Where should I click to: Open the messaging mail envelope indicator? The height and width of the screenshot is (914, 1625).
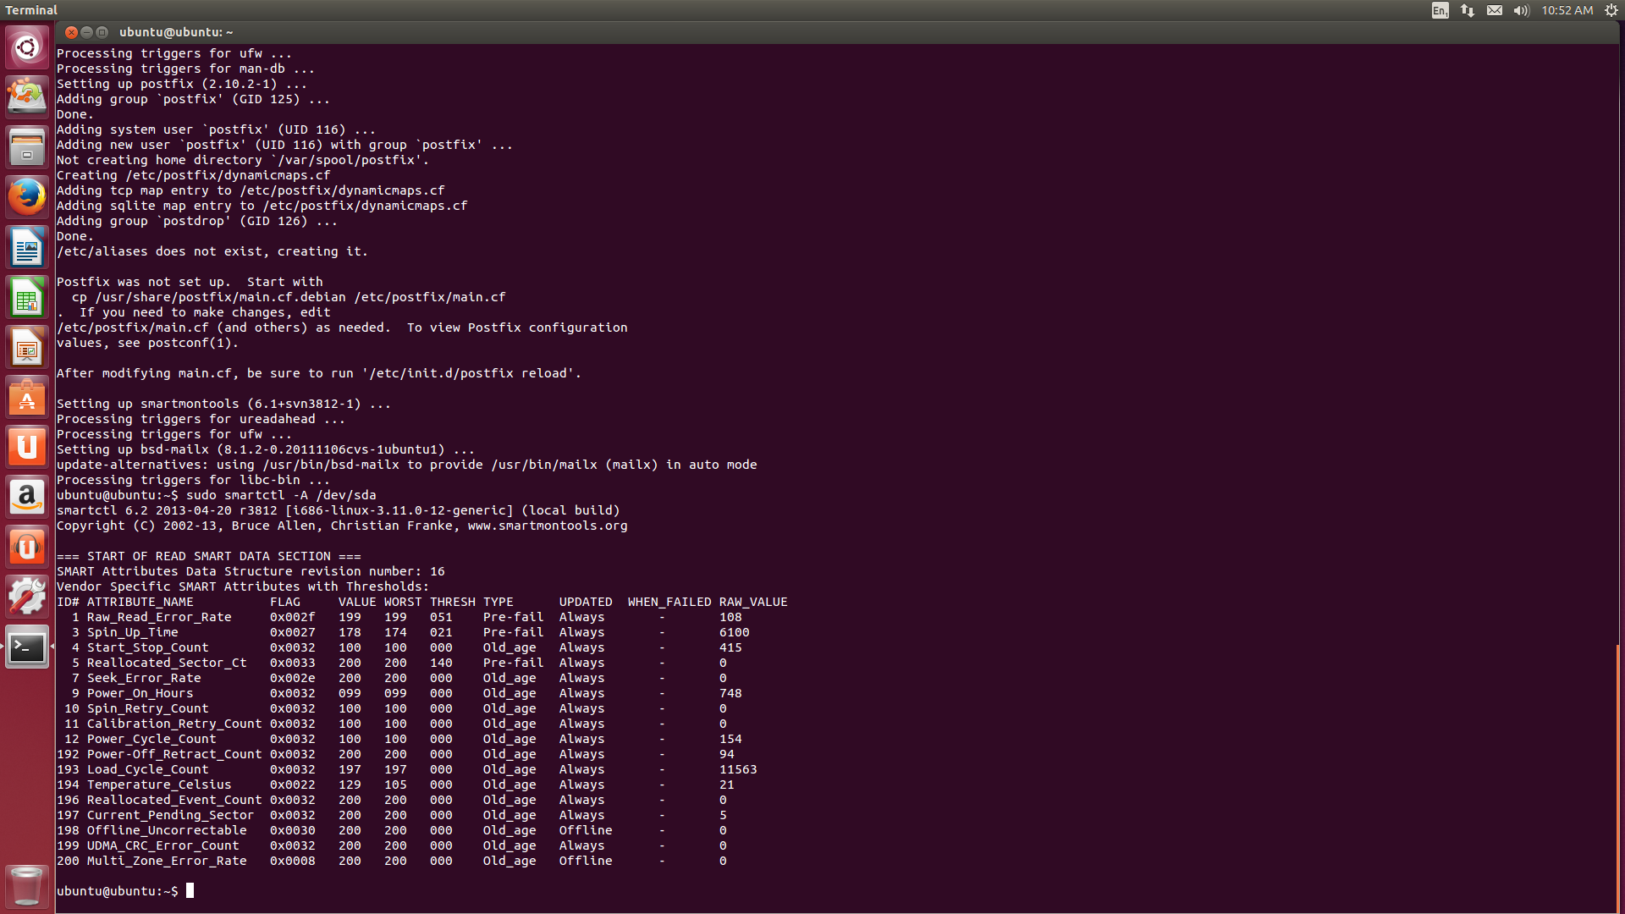coord(1495,10)
